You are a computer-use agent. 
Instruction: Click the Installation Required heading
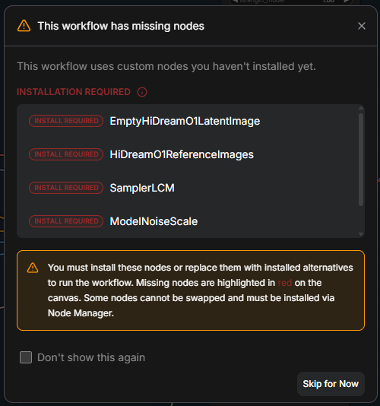tap(74, 92)
